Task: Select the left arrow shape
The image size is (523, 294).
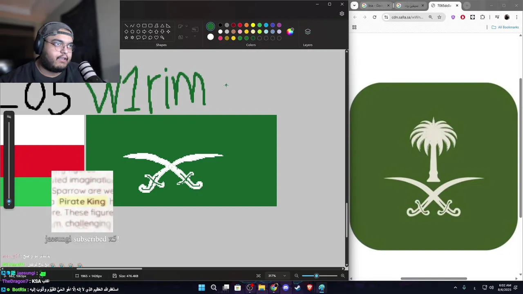Action: (x=150, y=31)
